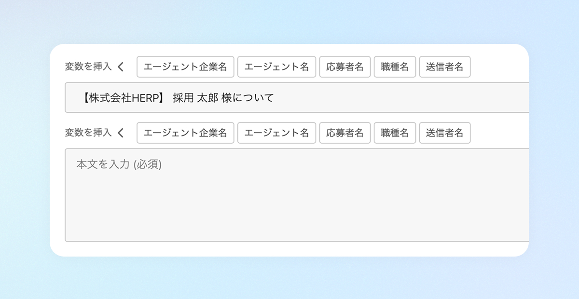579x299 pixels.
Task: Click 変数を挿入 label above subject field
Action: click(88, 67)
